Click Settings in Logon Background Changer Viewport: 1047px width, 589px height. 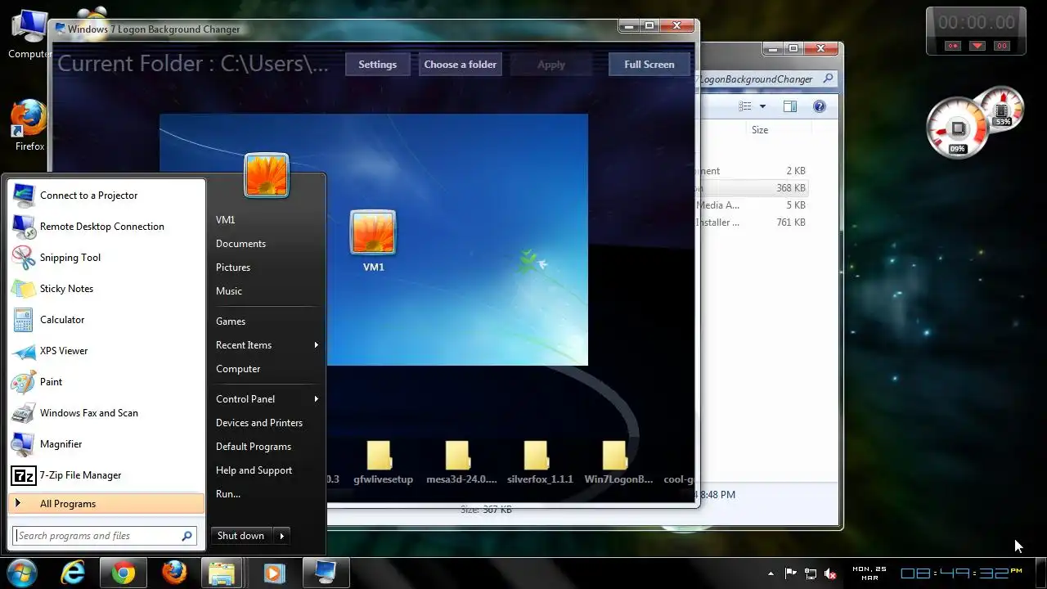point(377,65)
